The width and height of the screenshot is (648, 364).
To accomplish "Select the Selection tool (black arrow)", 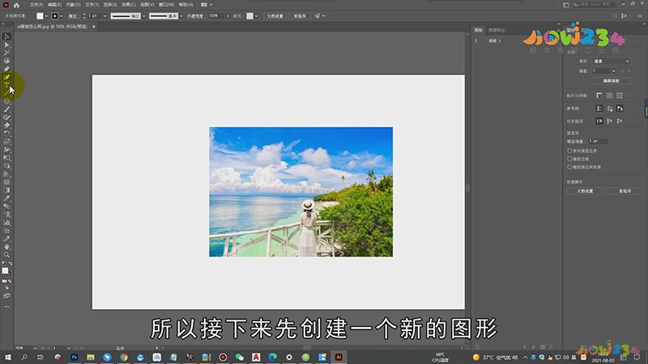I will pyautogui.click(x=6, y=36).
